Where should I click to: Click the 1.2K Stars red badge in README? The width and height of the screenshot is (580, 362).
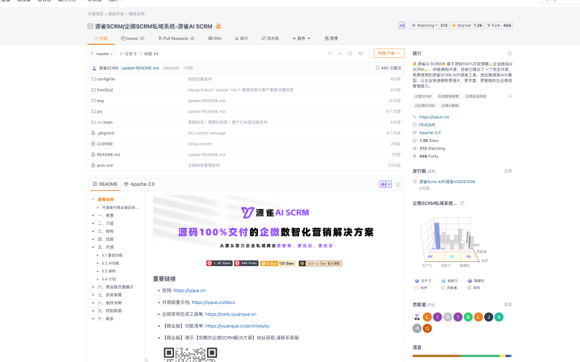[219, 263]
